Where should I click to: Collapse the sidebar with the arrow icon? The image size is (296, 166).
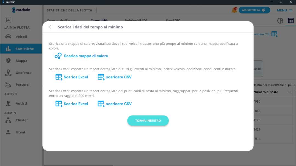click(8, 20)
